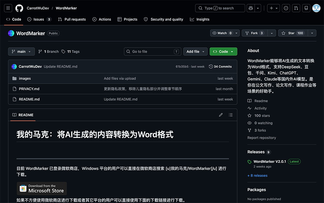Click WordMarker repository avatar icon
The width and height of the screenshot is (324, 203).
11,33
